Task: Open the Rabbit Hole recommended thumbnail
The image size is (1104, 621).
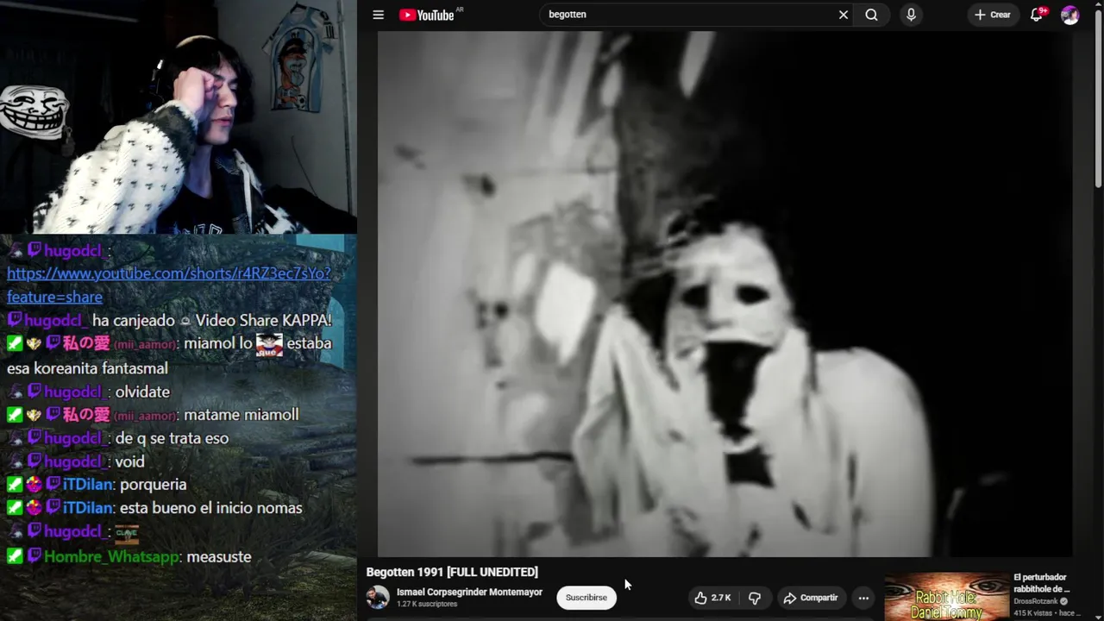Action: coord(946,597)
